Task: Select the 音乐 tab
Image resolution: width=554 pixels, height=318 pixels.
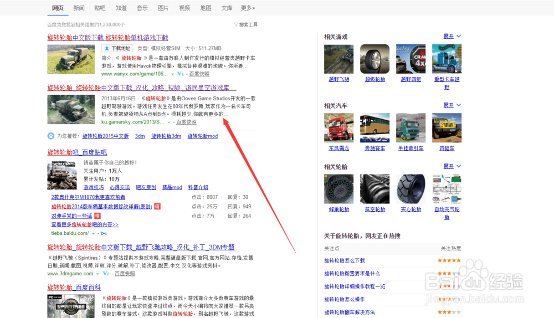Action: tap(142, 8)
